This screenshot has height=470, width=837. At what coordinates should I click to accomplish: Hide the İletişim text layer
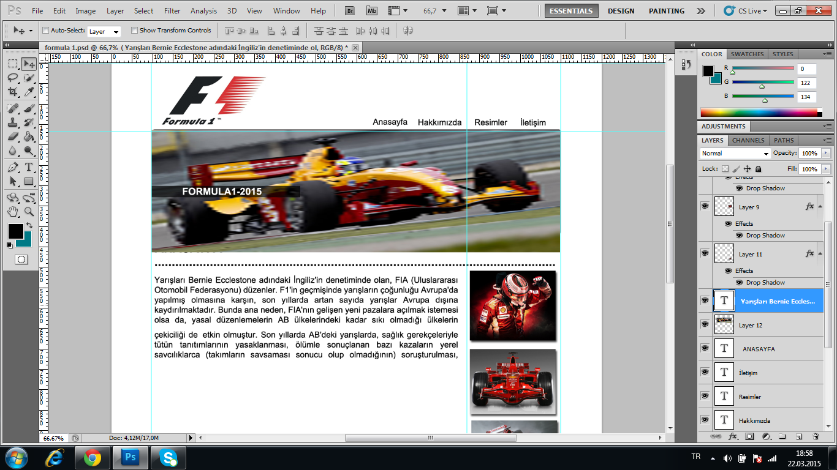click(705, 372)
